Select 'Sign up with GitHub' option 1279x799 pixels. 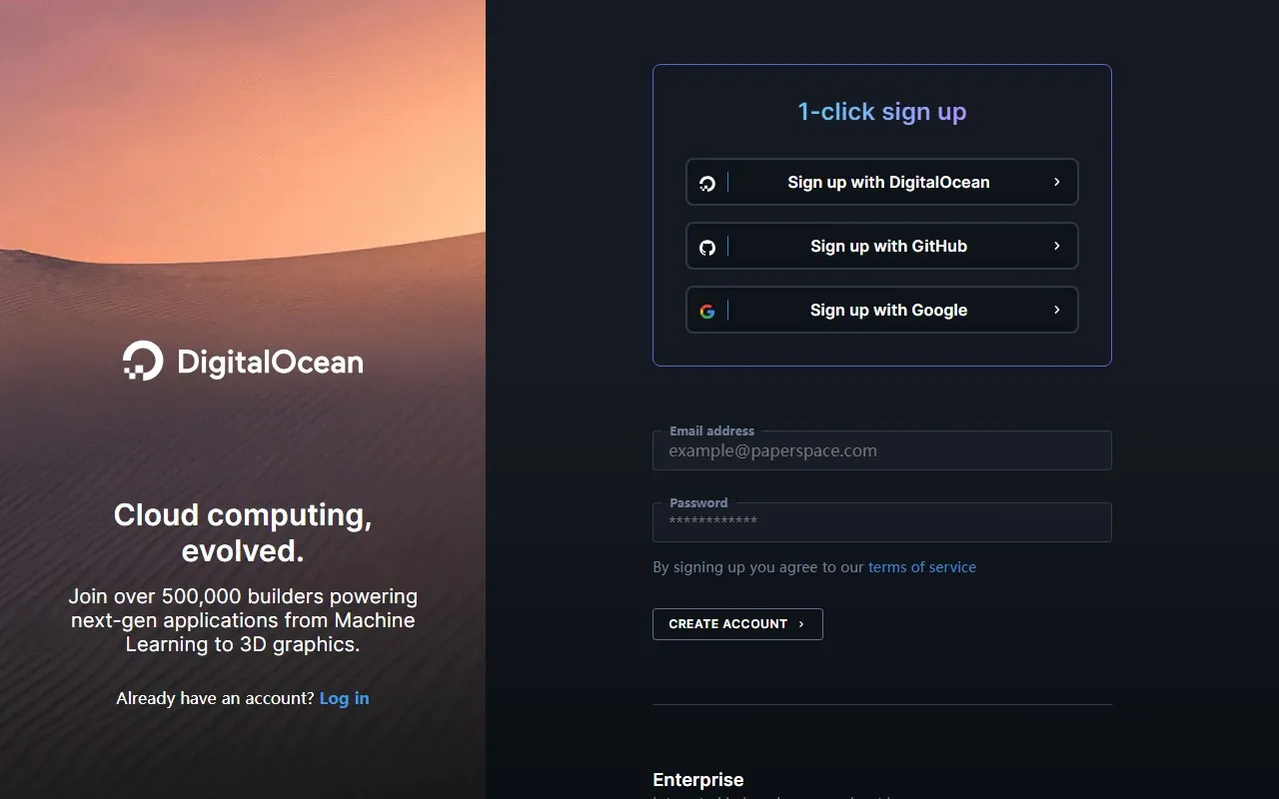(887, 246)
